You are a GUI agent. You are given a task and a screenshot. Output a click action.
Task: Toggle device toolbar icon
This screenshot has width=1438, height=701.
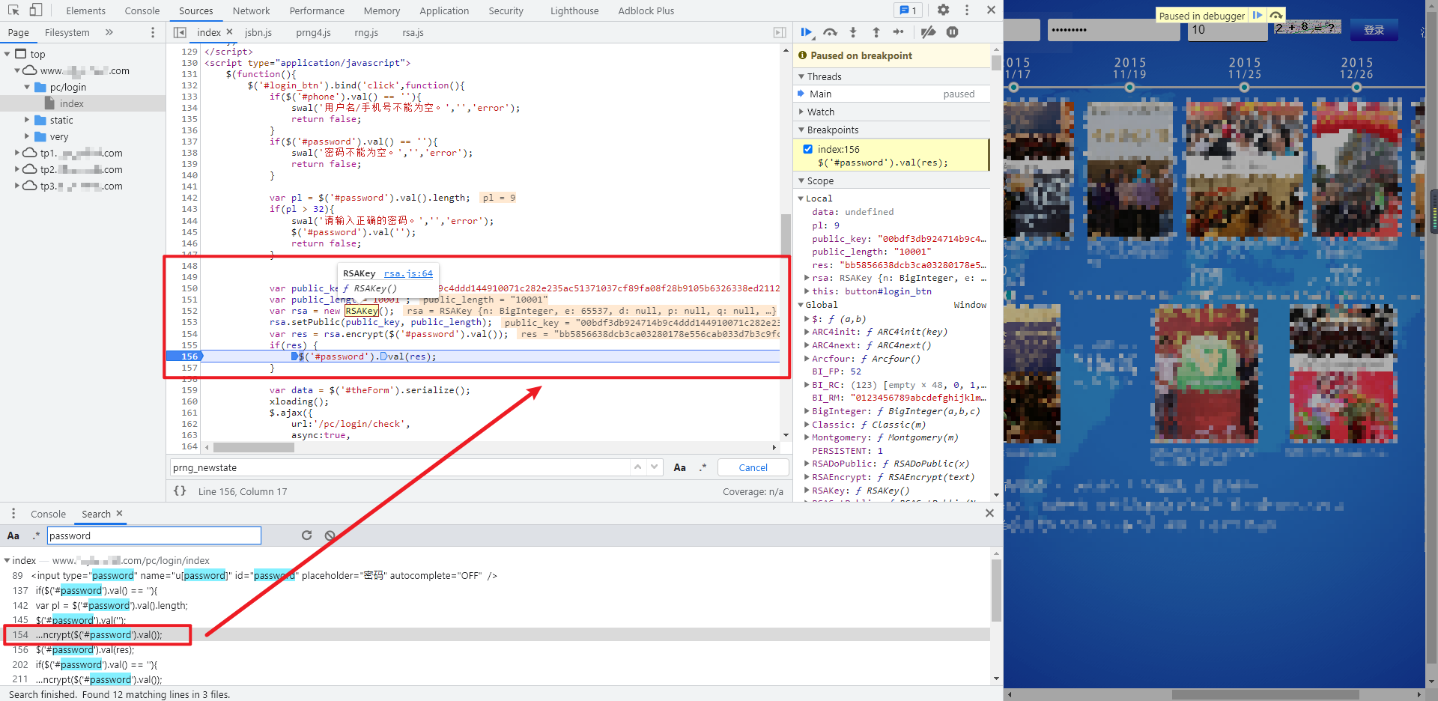coord(36,10)
